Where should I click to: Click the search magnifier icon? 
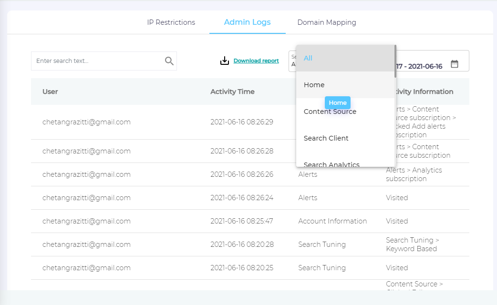point(169,61)
